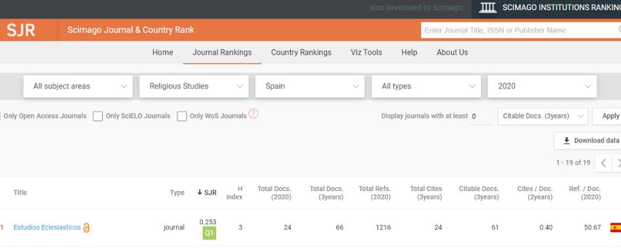The width and height of the screenshot is (621, 248).
Task: Click the SJR logo
Action: [x=21, y=30]
